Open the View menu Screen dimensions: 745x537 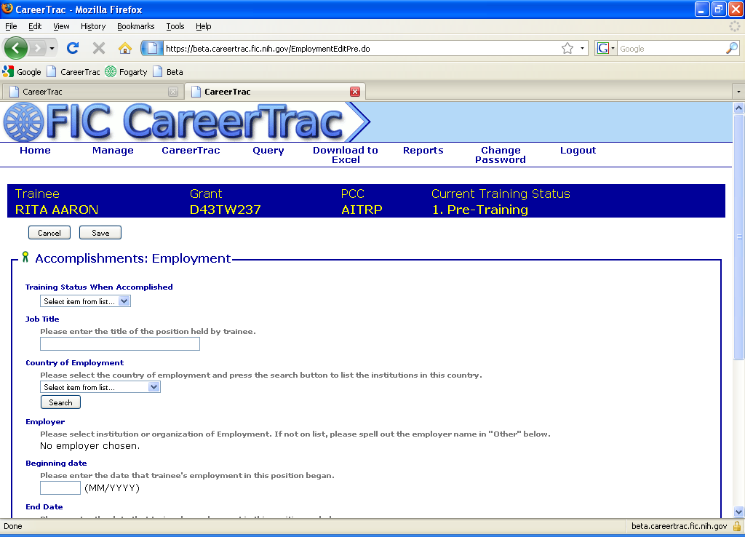(61, 26)
